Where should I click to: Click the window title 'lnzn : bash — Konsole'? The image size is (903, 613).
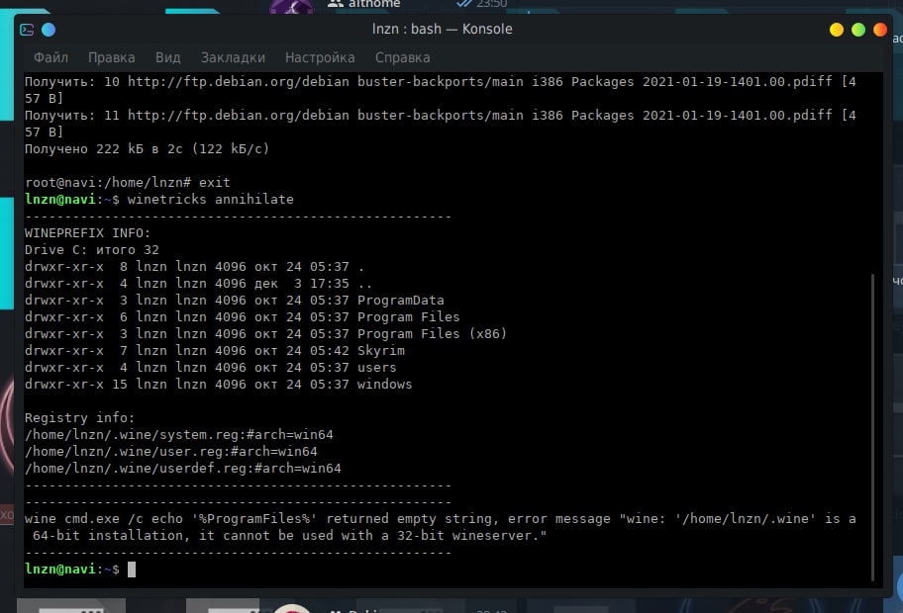[442, 29]
